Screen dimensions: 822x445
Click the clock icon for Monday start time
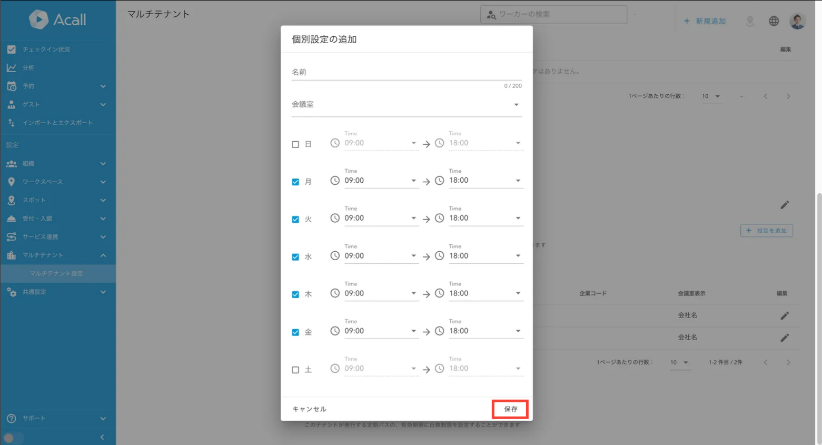pyautogui.click(x=335, y=181)
